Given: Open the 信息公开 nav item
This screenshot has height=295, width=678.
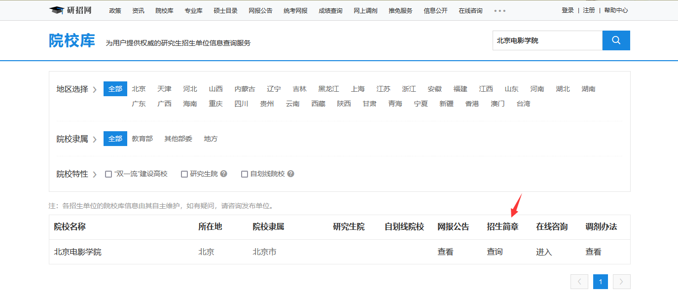Looking at the screenshot, I should tap(436, 10).
